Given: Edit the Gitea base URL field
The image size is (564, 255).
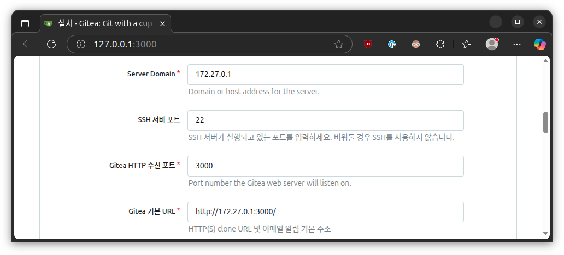Looking at the screenshot, I should click(326, 212).
